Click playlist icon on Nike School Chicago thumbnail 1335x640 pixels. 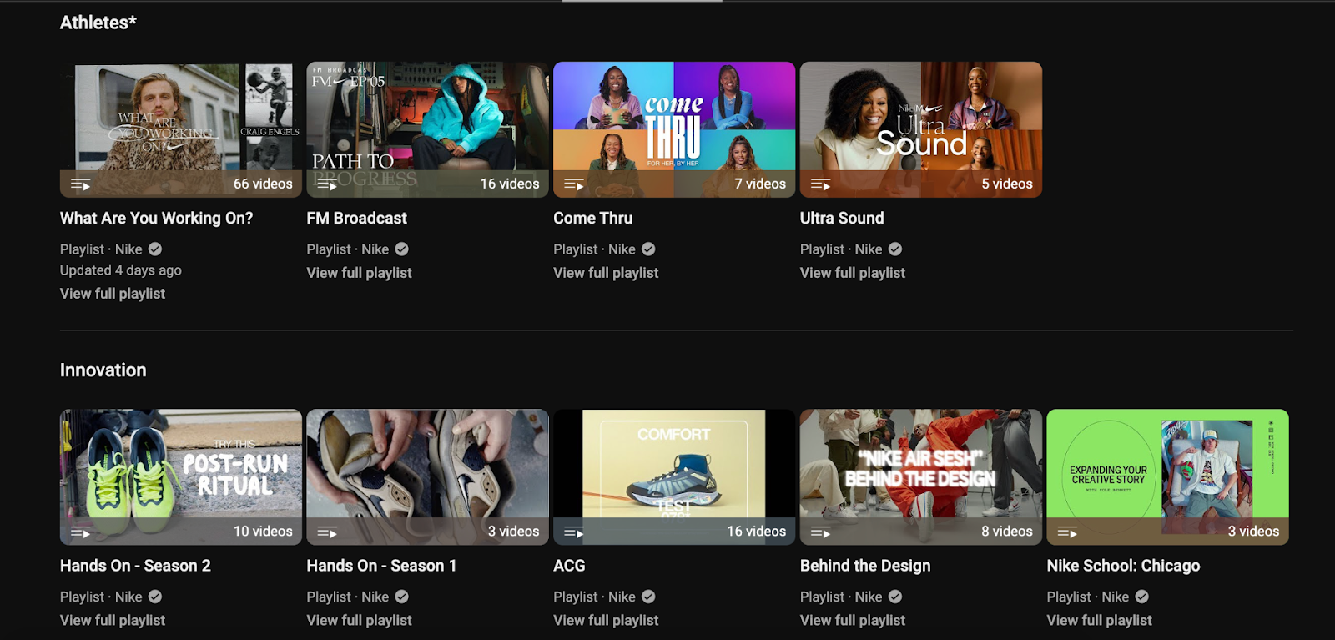(1068, 532)
